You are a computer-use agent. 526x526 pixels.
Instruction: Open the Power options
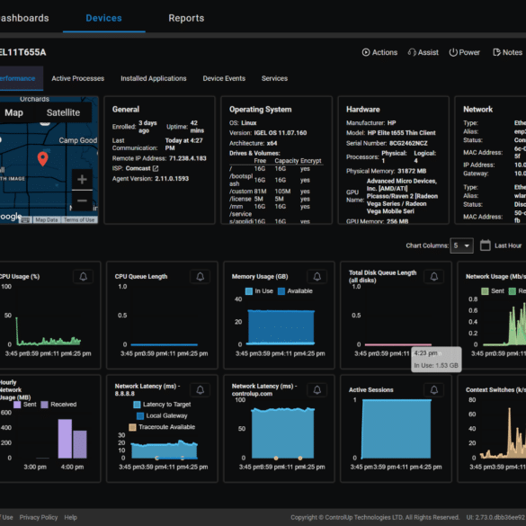click(464, 52)
